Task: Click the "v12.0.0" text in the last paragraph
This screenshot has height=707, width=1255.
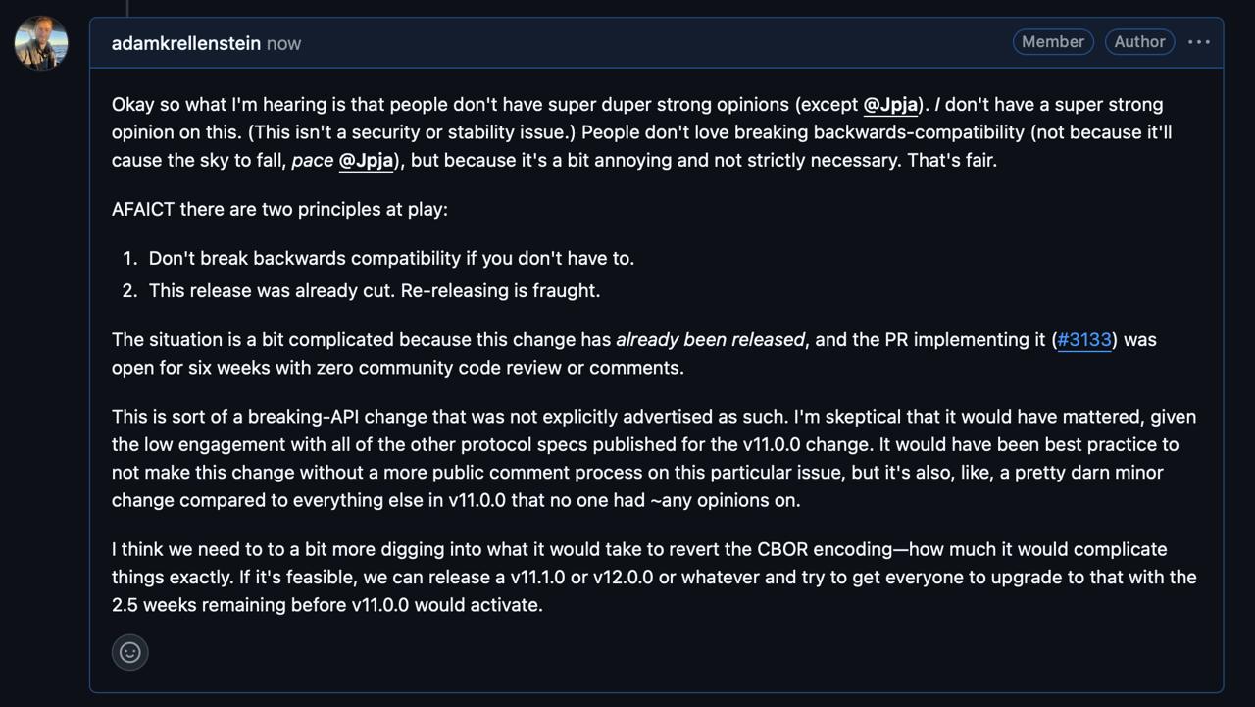Action: click(623, 578)
